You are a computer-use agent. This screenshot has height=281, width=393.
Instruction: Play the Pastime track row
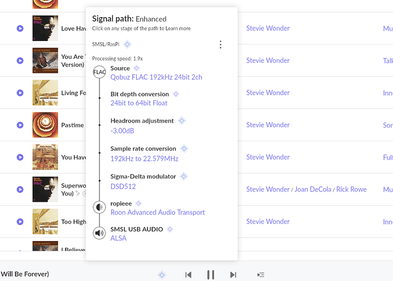20,125
